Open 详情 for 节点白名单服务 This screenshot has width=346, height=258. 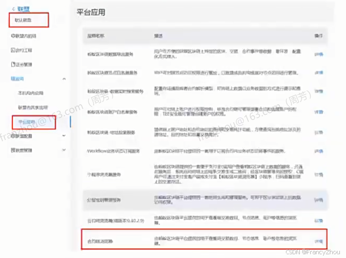(319, 72)
